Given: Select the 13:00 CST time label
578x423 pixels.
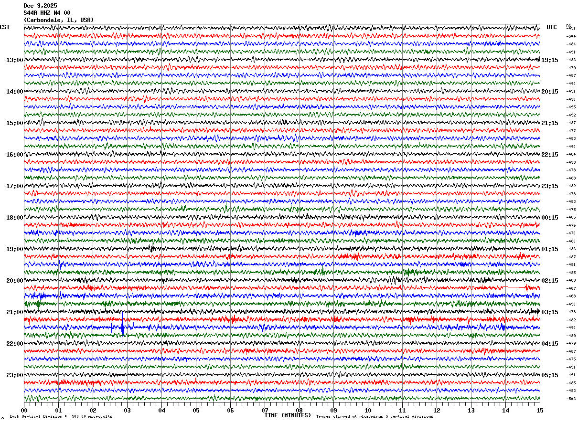Looking at the screenshot, I should 14,60.
